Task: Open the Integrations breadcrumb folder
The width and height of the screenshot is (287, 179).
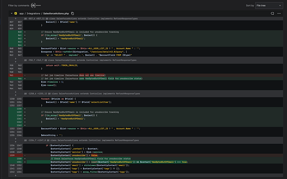Action: coord(33,13)
